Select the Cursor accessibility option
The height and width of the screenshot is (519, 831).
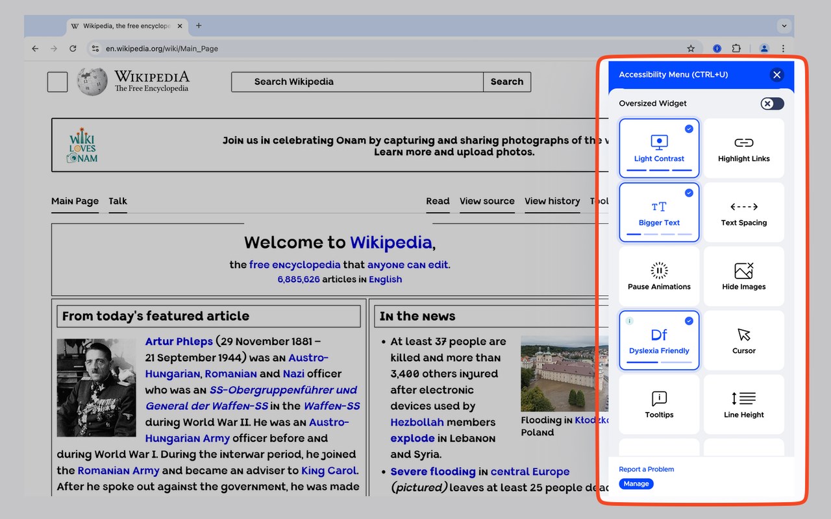click(744, 341)
